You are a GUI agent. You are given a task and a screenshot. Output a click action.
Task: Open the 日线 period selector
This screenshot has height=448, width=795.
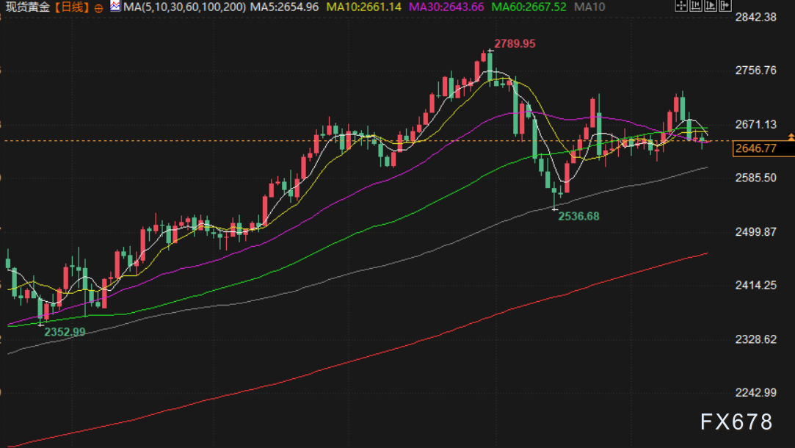click(x=71, y=7)
